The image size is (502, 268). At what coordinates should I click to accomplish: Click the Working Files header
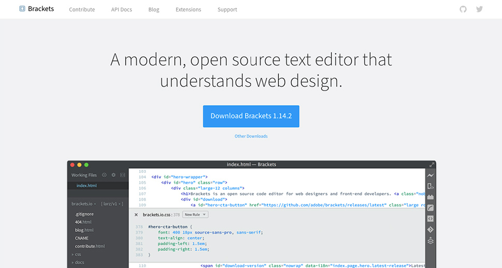84,175
